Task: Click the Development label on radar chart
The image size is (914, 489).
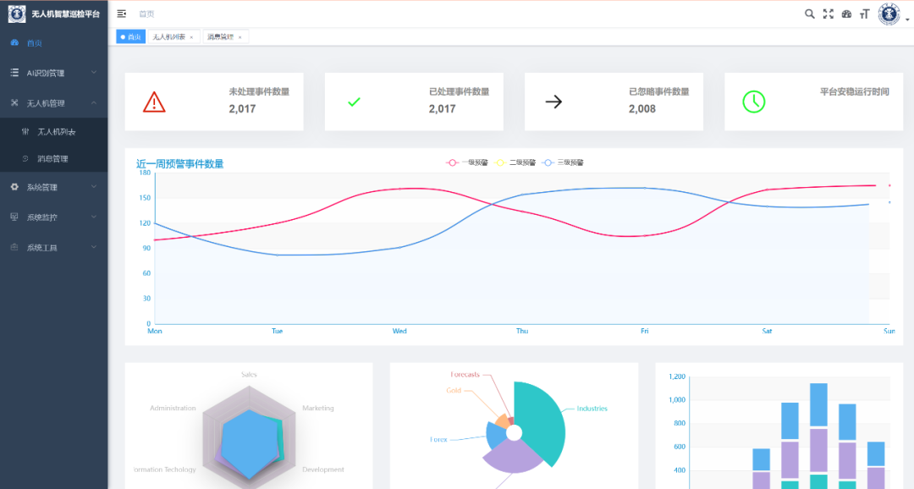Action: pos(323,470)
